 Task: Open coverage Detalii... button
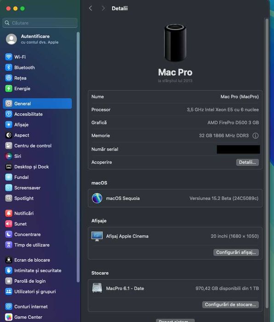[247, 162]
